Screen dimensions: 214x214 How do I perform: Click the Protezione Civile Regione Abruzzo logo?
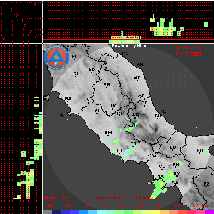pos(56,57)
